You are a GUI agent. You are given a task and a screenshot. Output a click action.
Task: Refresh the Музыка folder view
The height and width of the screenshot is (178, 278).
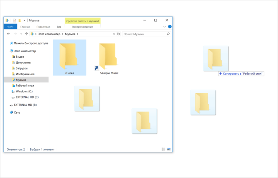click(x=118, y=34)
